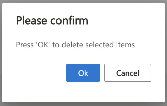Abort the delete using the Cancel button
Screen dimensions: 167x106
128,73
